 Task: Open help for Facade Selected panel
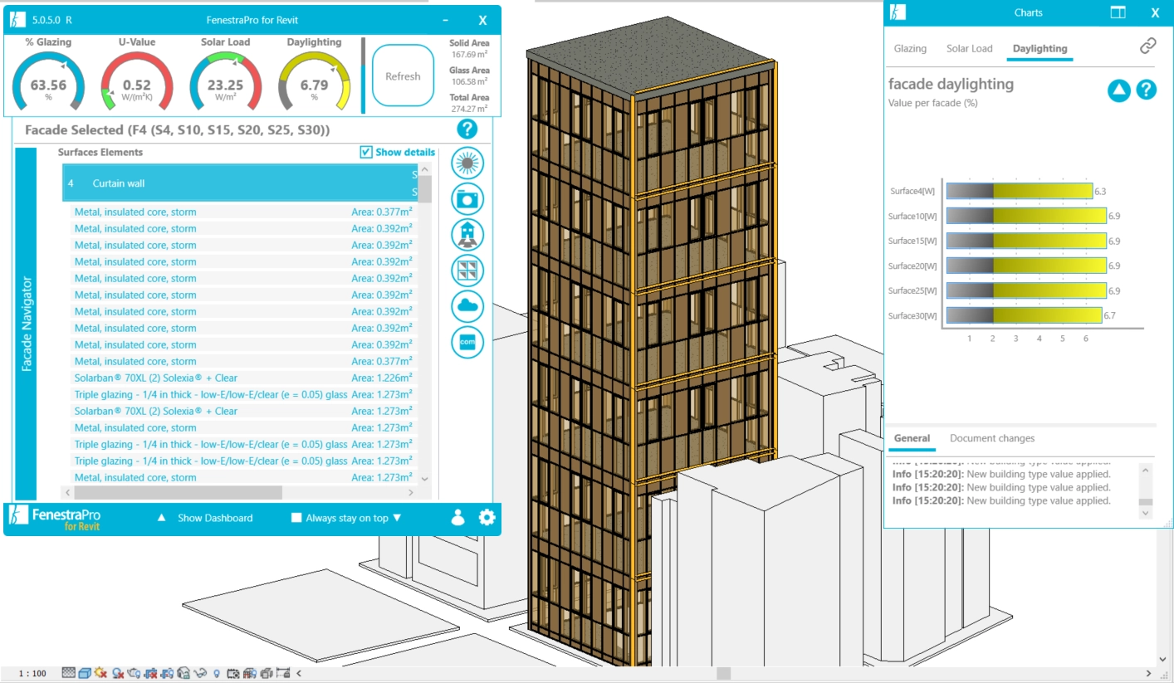coord(467,129)
